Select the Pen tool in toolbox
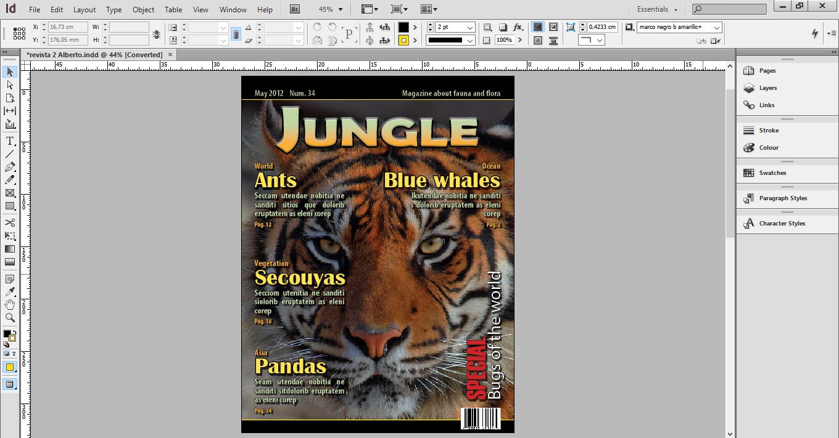This screenshot has width=839, height=438. (10, 167)
